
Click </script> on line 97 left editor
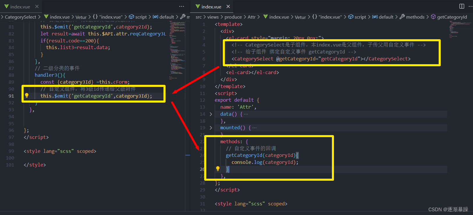tap(36, 137)
